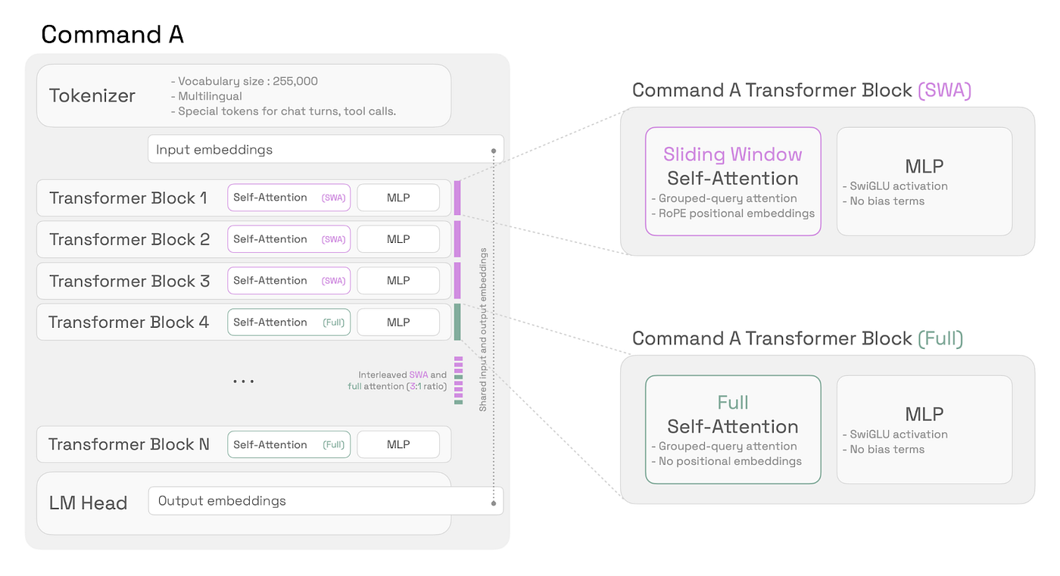
Task: Click the ellipsis between blocks 4 and N
Action: [243, 381]
